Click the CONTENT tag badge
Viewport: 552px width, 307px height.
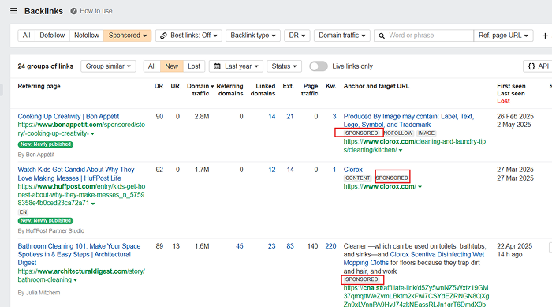[x=357, y=178]
